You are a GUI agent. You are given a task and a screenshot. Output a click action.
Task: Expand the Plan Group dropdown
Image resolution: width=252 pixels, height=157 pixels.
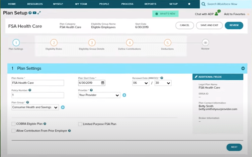pyautogui.click(x=35, y=107)
